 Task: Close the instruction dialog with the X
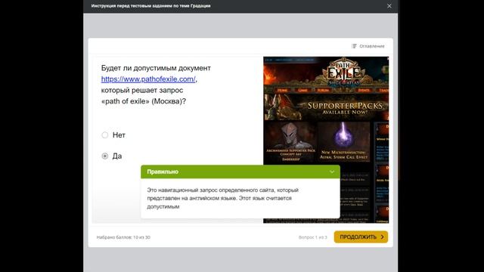389,6
